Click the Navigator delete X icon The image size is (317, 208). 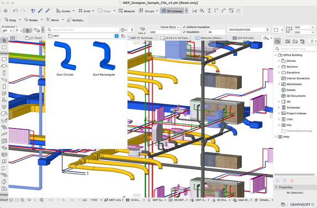click(292, 181)
